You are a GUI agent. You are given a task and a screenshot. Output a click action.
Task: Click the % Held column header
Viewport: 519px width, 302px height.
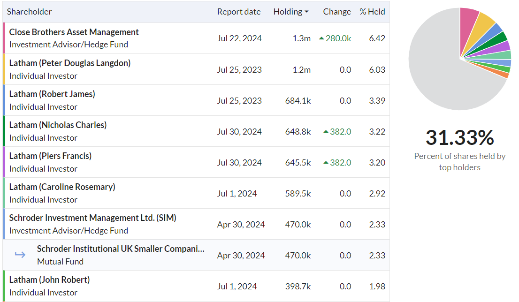click(x=372, y=12)
